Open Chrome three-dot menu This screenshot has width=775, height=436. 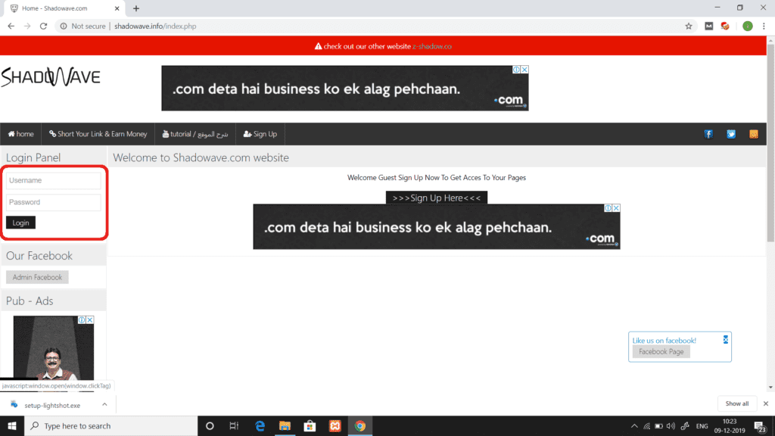tap(764, 26)
